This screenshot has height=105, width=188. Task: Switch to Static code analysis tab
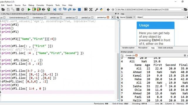[x=165, y=48]
